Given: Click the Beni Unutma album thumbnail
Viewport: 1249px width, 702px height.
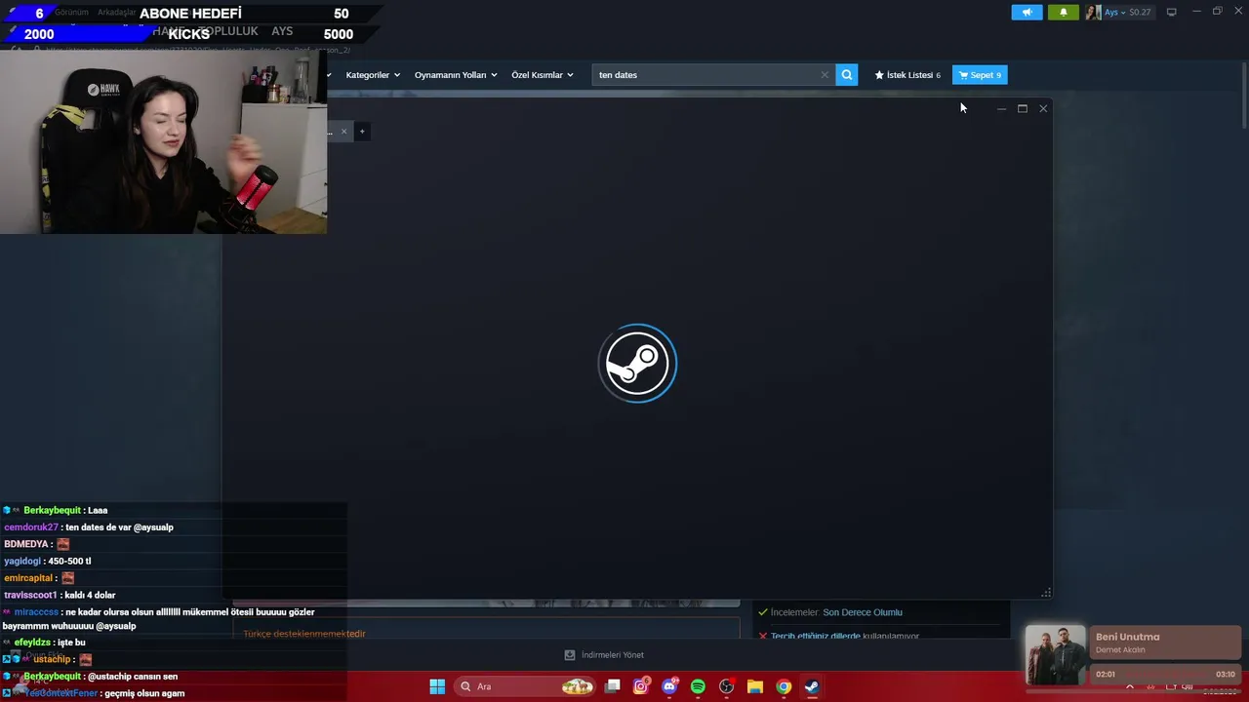Looking at the screenshot, I should (x=1055, y=655).
